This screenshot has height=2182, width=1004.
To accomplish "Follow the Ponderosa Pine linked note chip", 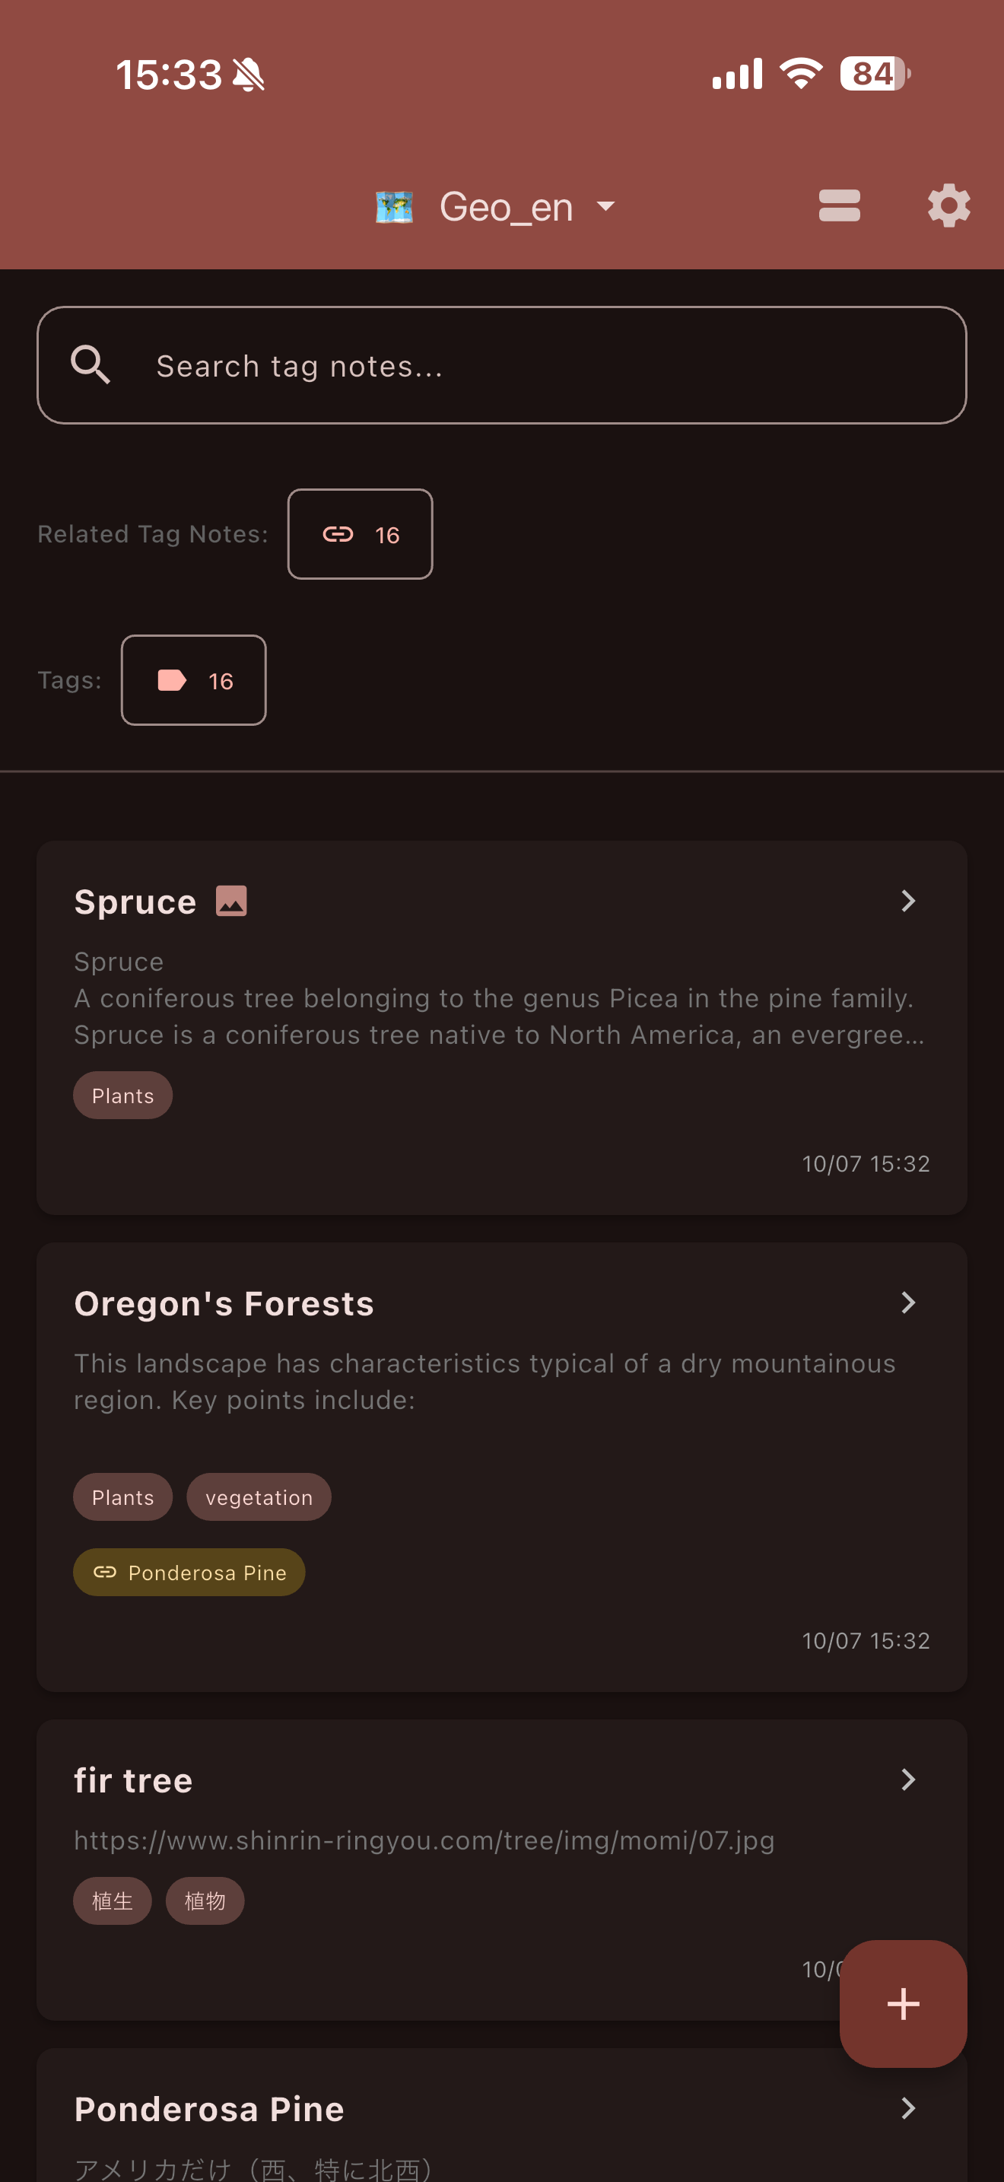I will 189,1572.
